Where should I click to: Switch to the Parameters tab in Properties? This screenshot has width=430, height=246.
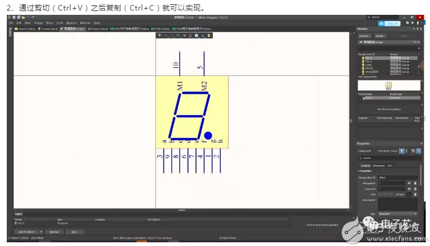click(379, 166)
